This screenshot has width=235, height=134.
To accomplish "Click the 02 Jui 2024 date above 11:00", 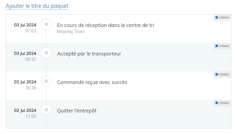I will click(x=25, y=110).
